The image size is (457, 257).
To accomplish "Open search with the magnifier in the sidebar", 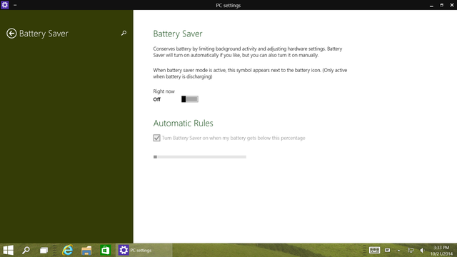I will tap(124, 34).
